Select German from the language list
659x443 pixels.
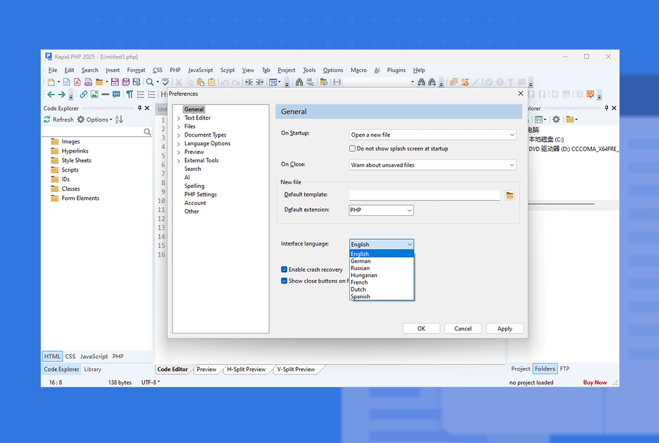tap(361, 261)
